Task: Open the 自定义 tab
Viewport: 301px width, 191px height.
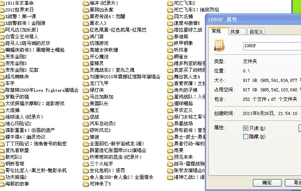Action: [x=256, y=32]
